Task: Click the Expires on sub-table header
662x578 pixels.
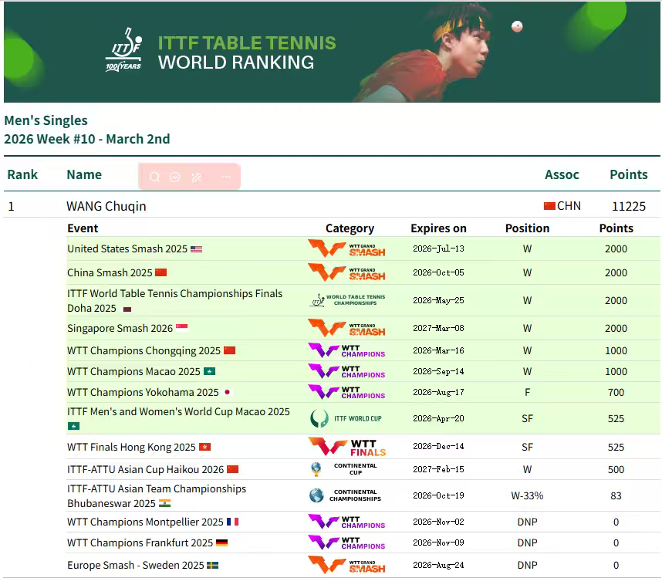Action: click(439, 228)
